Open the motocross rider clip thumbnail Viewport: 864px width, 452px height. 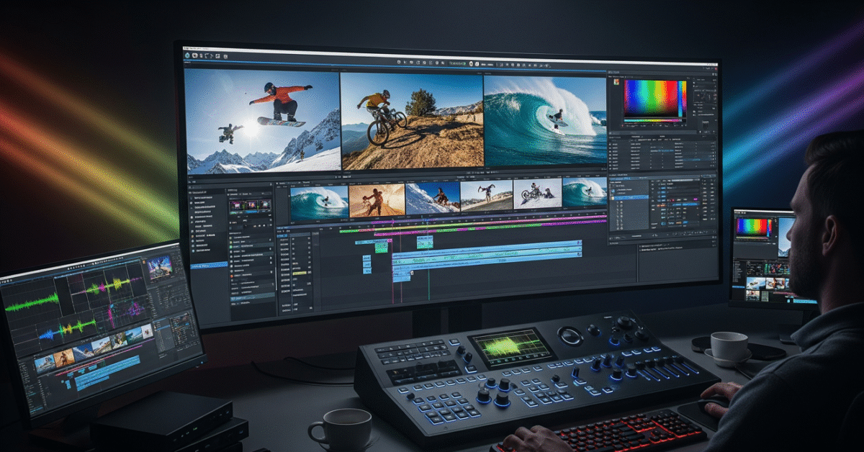tap(537, 194)
